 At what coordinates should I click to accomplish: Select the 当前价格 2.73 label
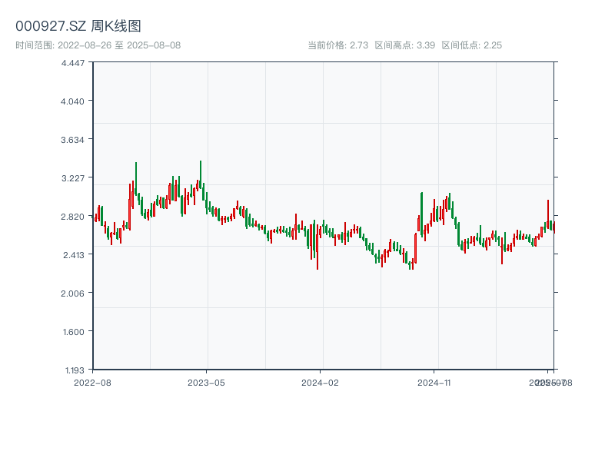337,45
